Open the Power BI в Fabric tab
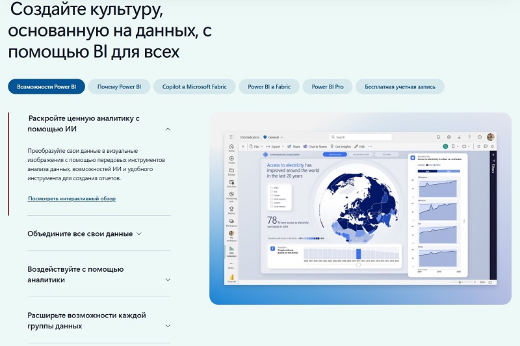520x346 pixels. click(x=269, y=86)
